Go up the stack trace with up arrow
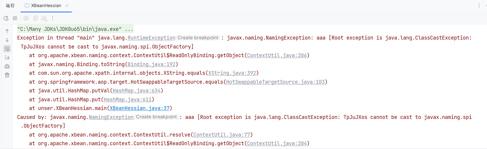The height and width of the screenshot is (149, 487). coord(7,31)
